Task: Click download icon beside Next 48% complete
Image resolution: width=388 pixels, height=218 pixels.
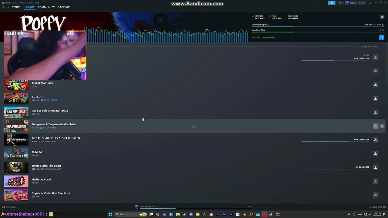Action: point(375,57)
